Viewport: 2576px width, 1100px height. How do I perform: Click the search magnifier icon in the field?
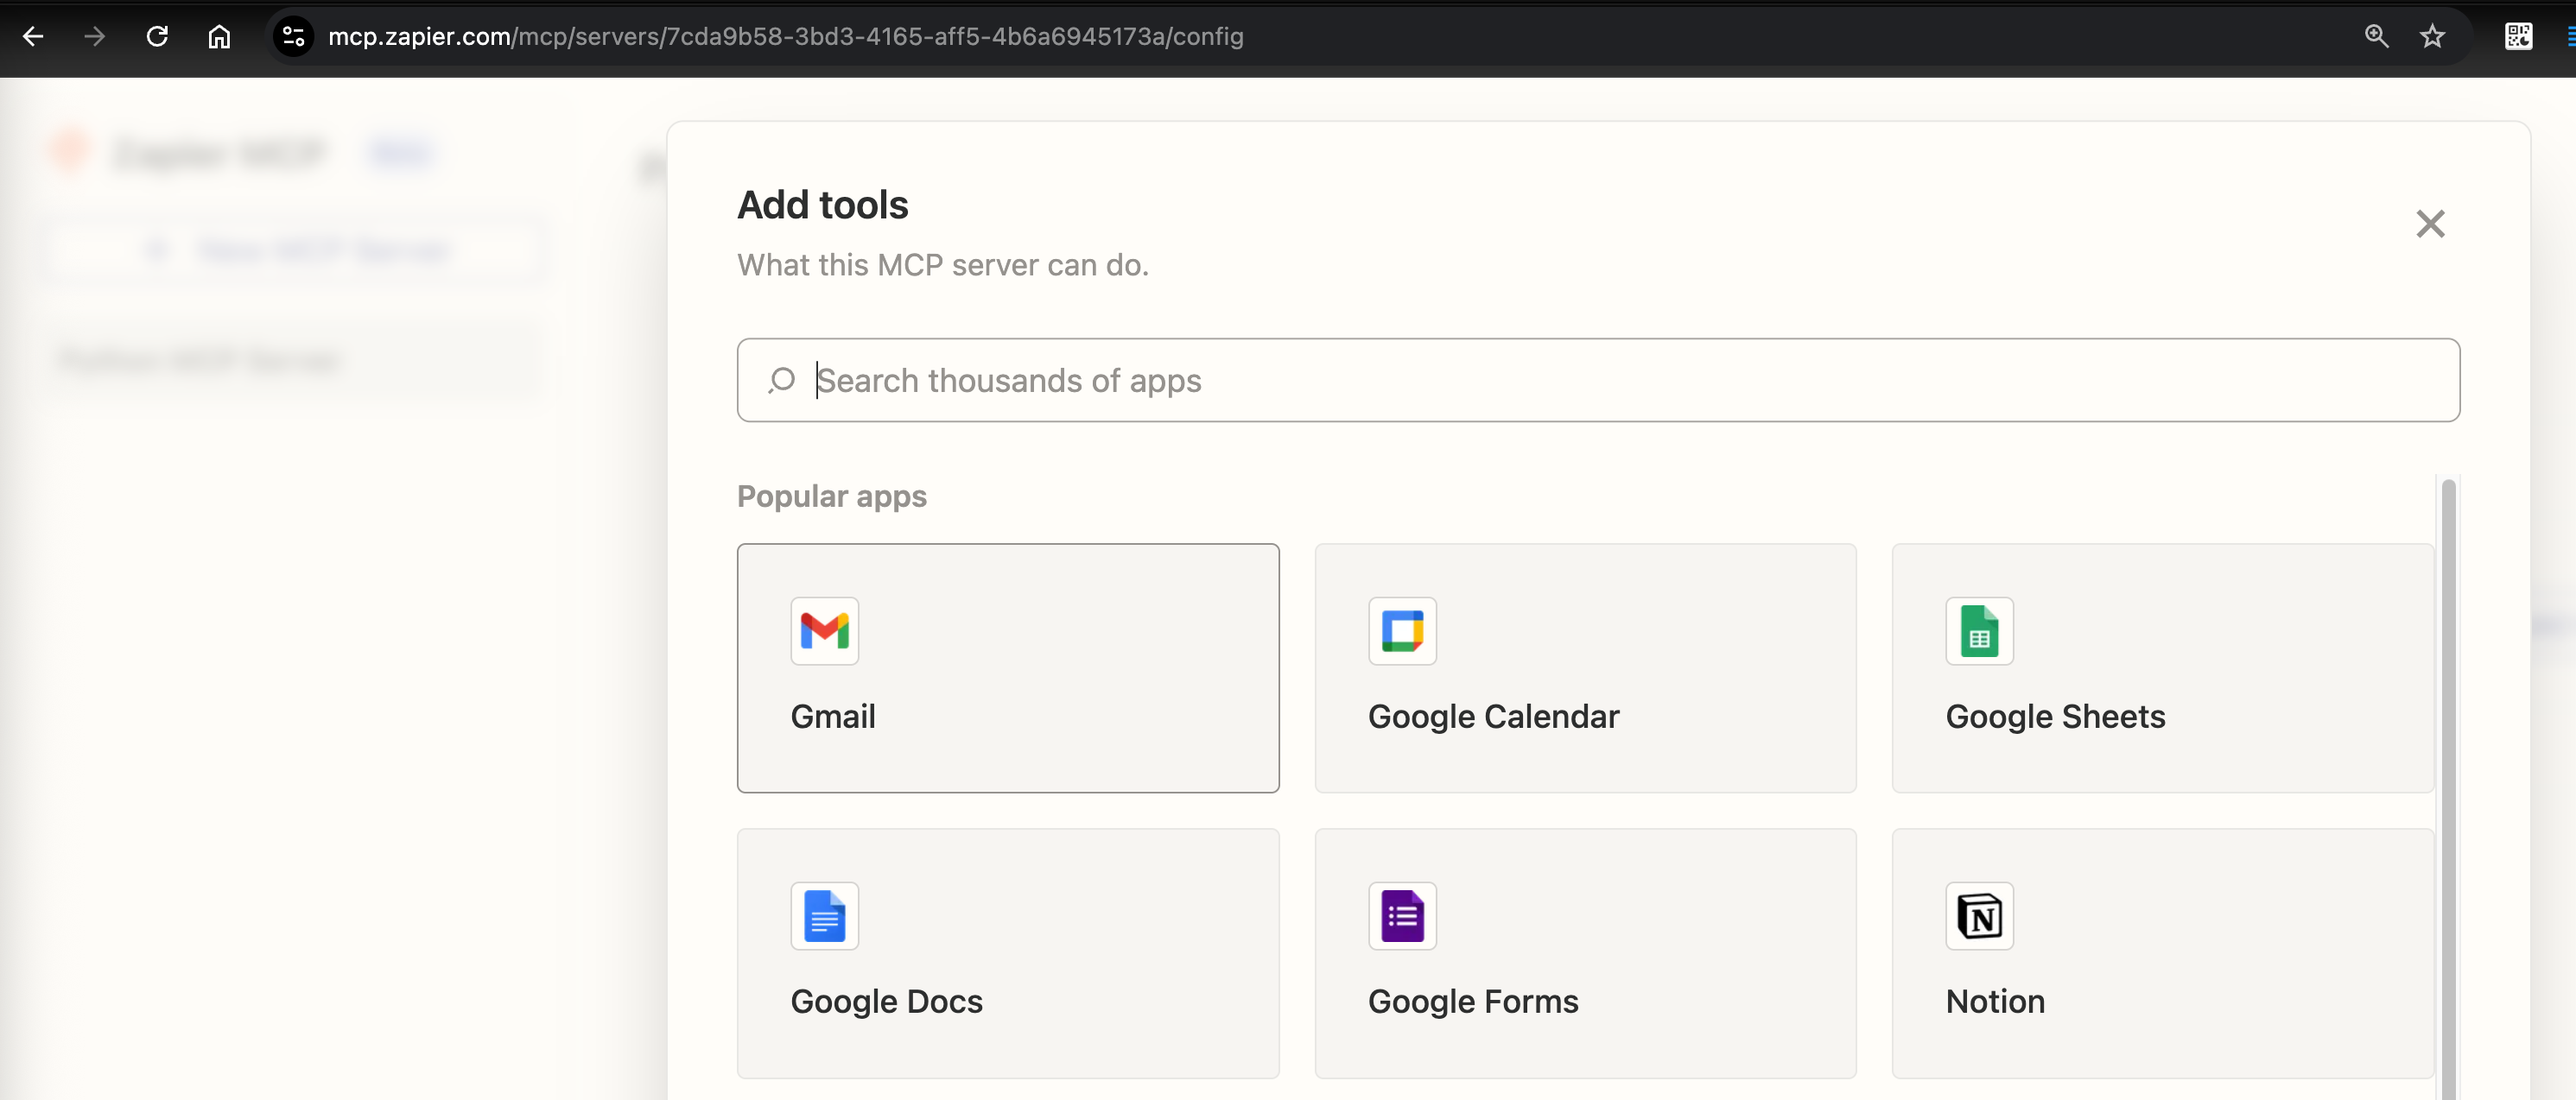[x=781, y=381]
